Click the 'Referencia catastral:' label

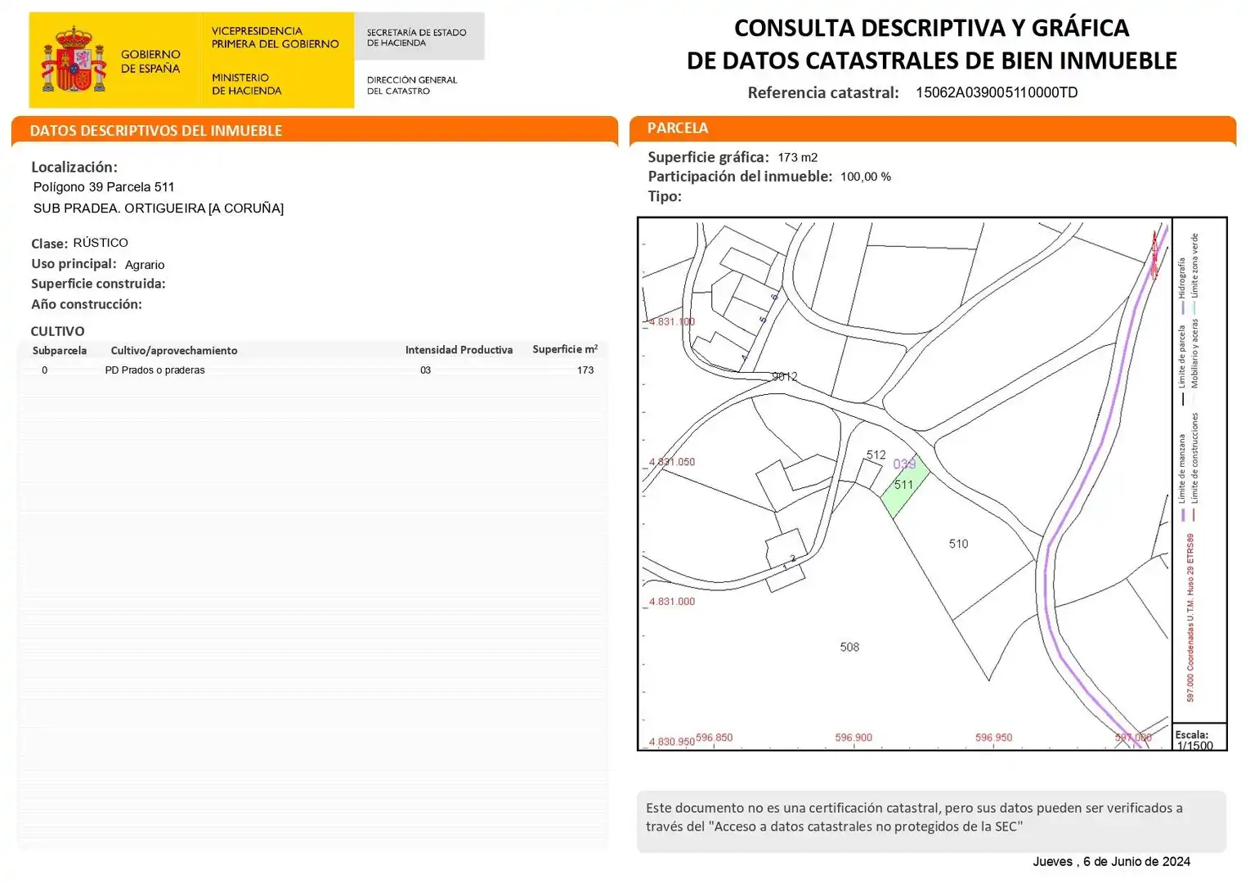click(823, 92)
